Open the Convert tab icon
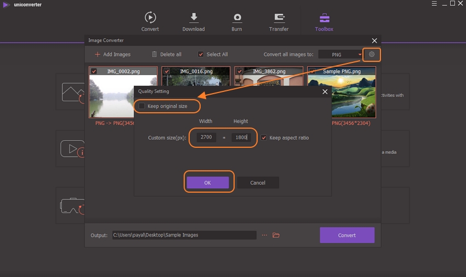This screenshot has width=466, height=277. click(150, 18)
